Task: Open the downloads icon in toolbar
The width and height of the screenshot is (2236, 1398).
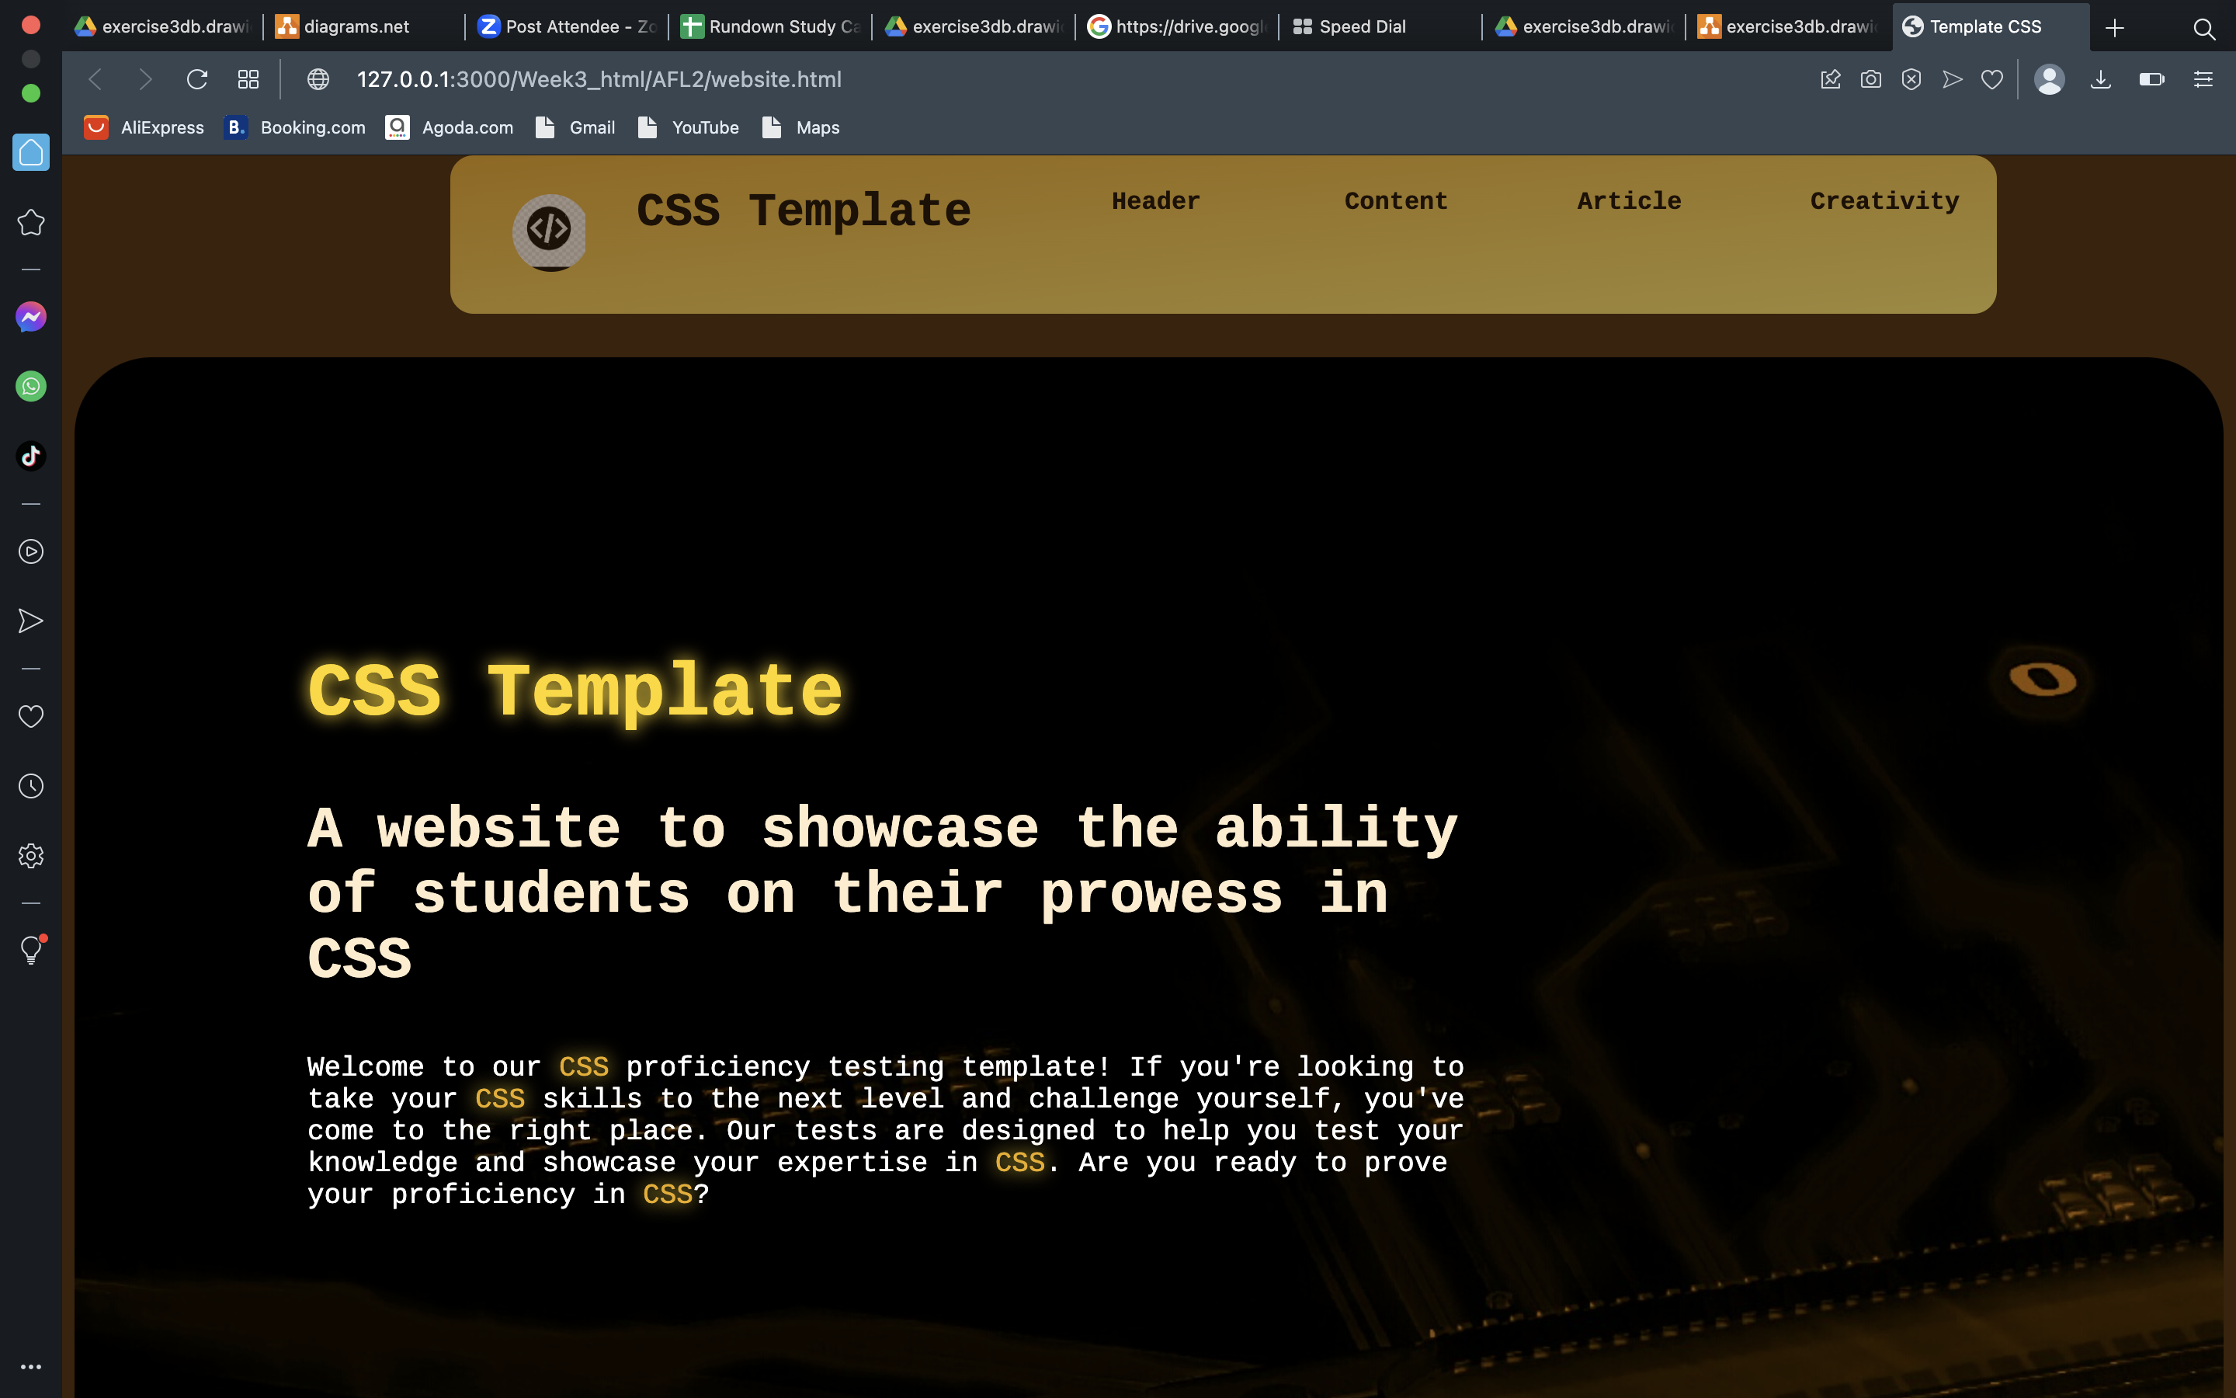Action: click(2100, 79)
